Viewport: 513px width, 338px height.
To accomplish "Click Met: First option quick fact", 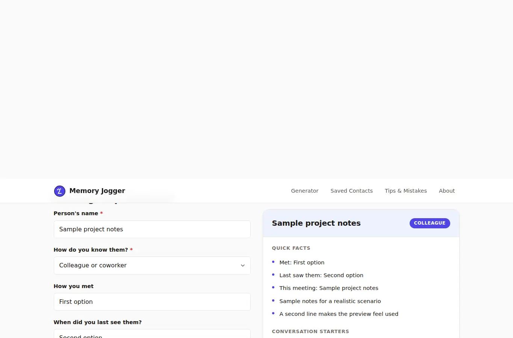I will coord(302,263).
